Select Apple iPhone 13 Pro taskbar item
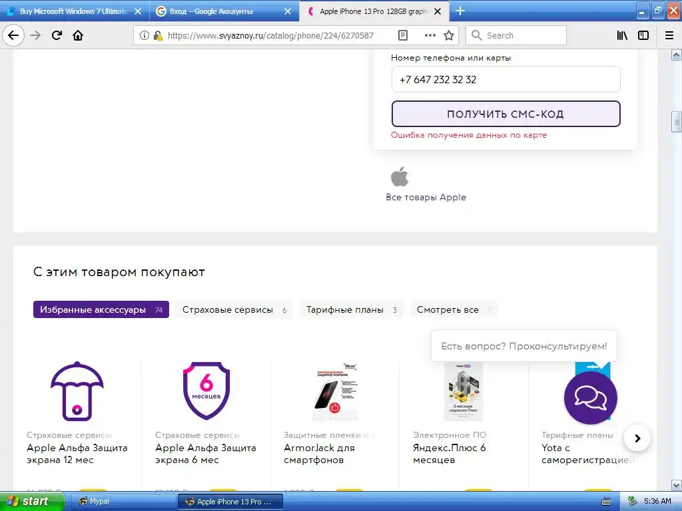The height and width of the screenshot is (511, 682). (230, 502)
